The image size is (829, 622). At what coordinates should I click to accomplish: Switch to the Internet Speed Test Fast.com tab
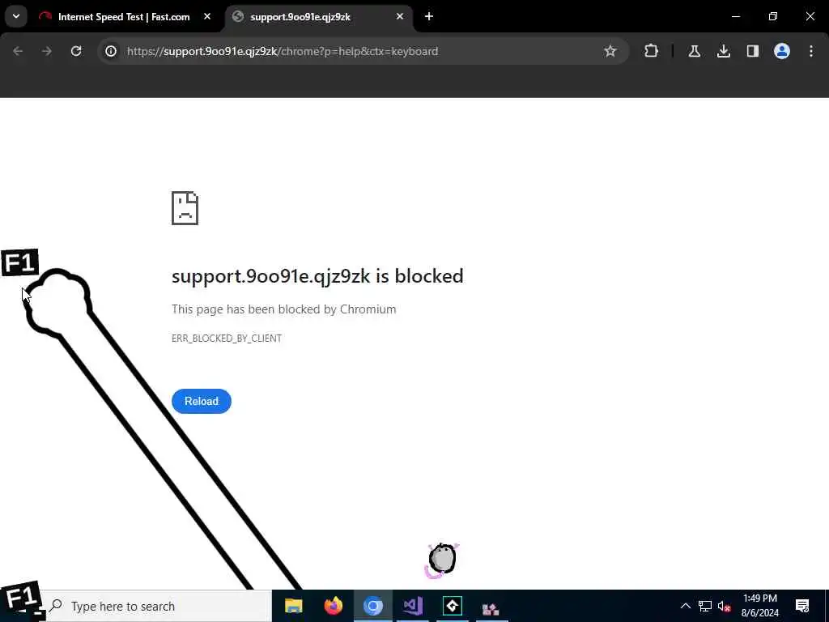click(125, 17)
